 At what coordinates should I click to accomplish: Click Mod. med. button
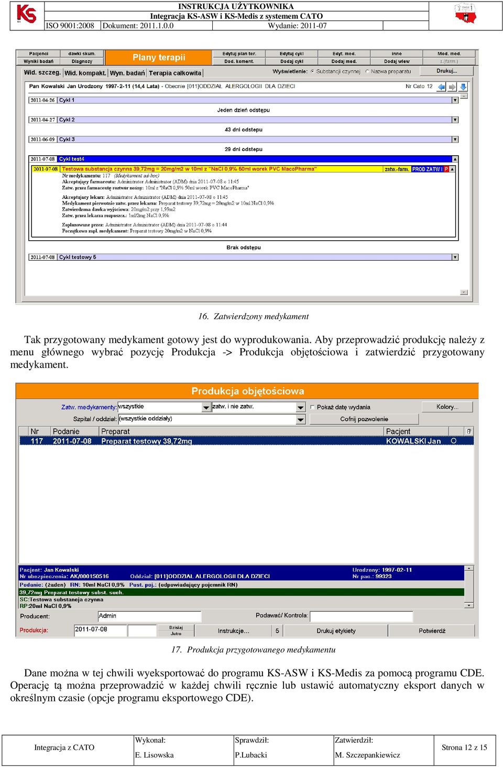[x=449, y=54]
